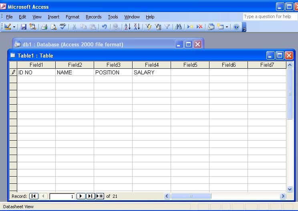
Task: Click the cell containing ID NO
Action: point(36,72)
